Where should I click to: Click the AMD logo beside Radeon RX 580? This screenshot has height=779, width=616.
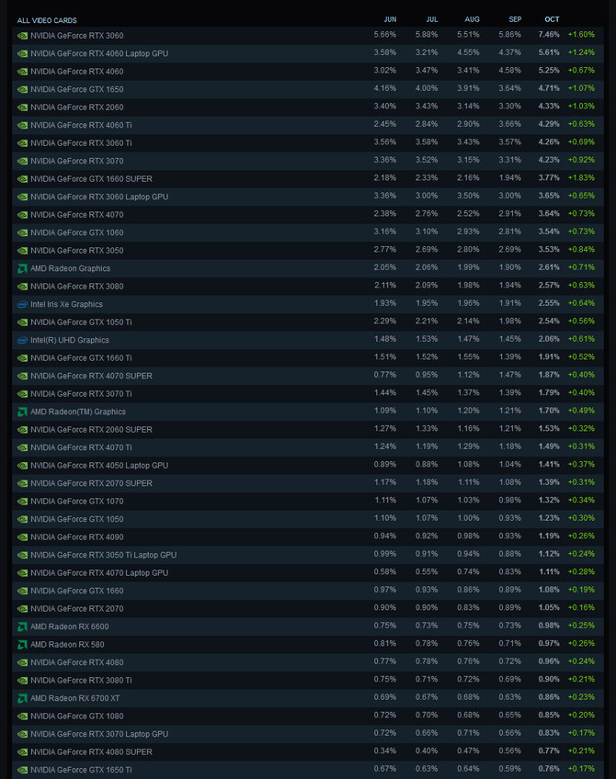click(22, 645)
